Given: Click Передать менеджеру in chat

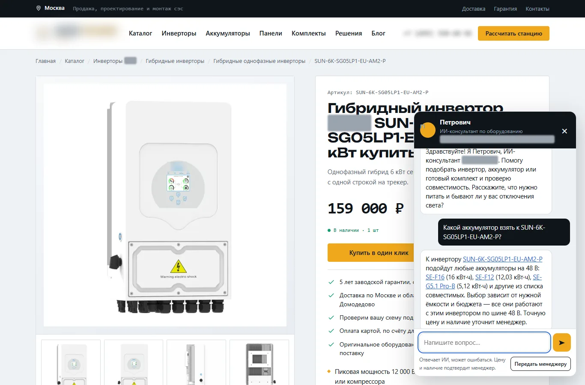Looking at the screenshot, I should 540,364.
